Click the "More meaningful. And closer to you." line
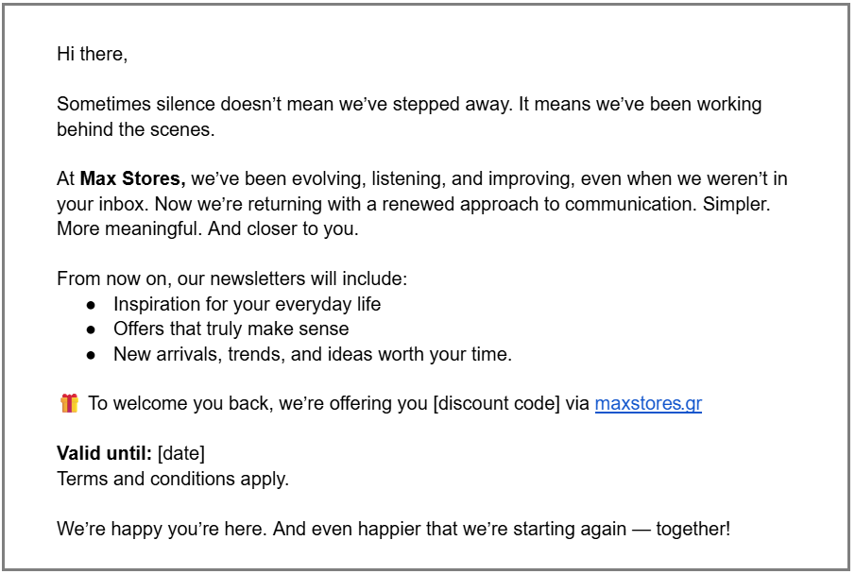Viewport: 855px width, 574px height. click(x=208, y=228)
